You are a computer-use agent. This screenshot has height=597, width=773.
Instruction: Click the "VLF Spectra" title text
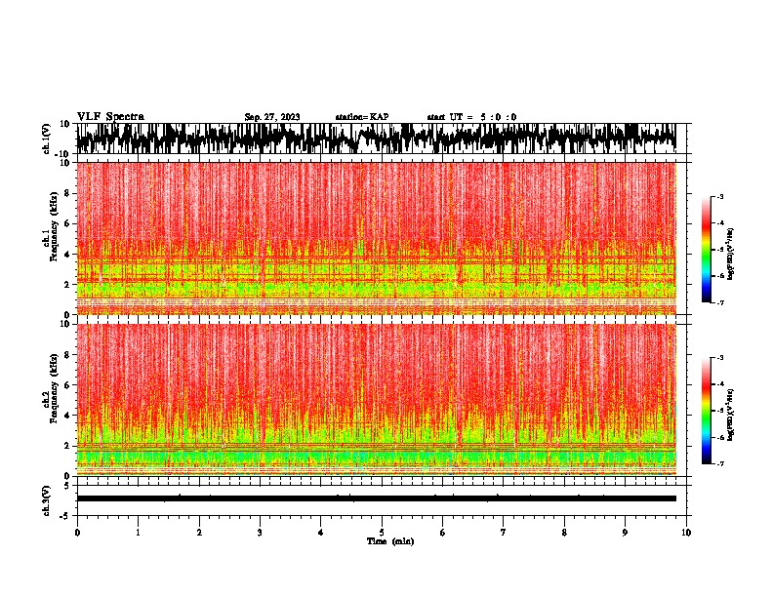[110, 117]
